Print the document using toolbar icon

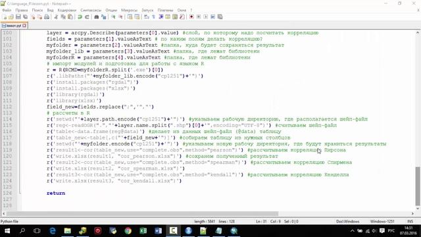47,17
